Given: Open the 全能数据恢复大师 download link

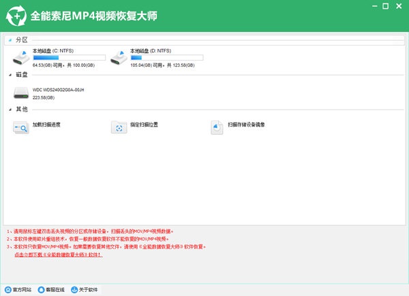Looking at the screenshot, I should [59, 254].
